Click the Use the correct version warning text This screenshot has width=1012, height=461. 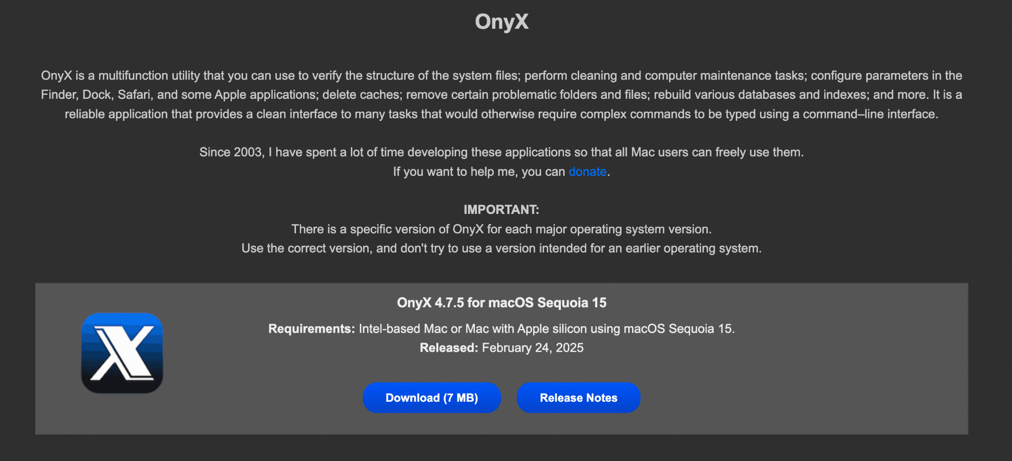(x=502, y=248)
